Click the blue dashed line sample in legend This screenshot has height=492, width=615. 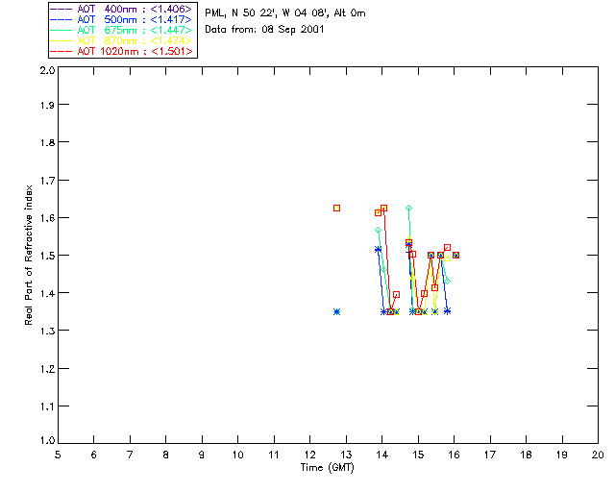61,19
